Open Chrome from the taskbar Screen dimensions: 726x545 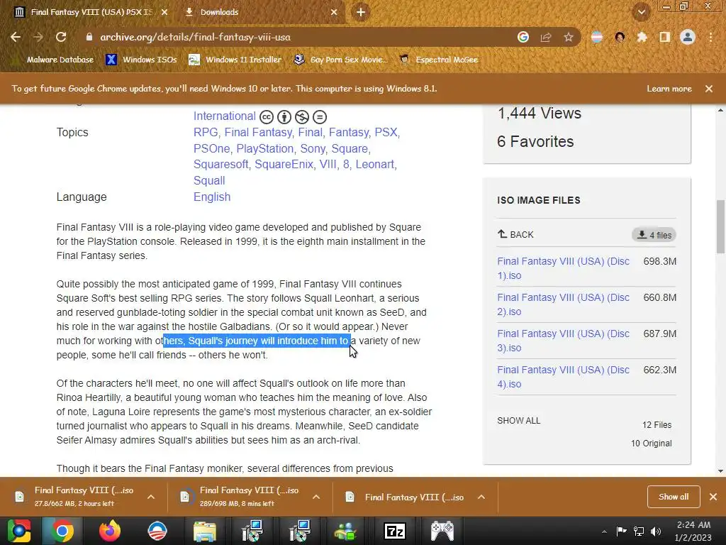(x=62, y=531)
